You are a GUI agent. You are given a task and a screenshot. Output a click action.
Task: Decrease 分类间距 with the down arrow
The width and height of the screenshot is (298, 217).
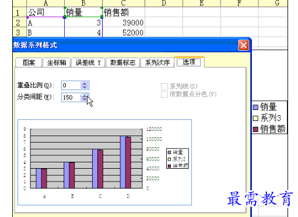[x=85, y=99]
